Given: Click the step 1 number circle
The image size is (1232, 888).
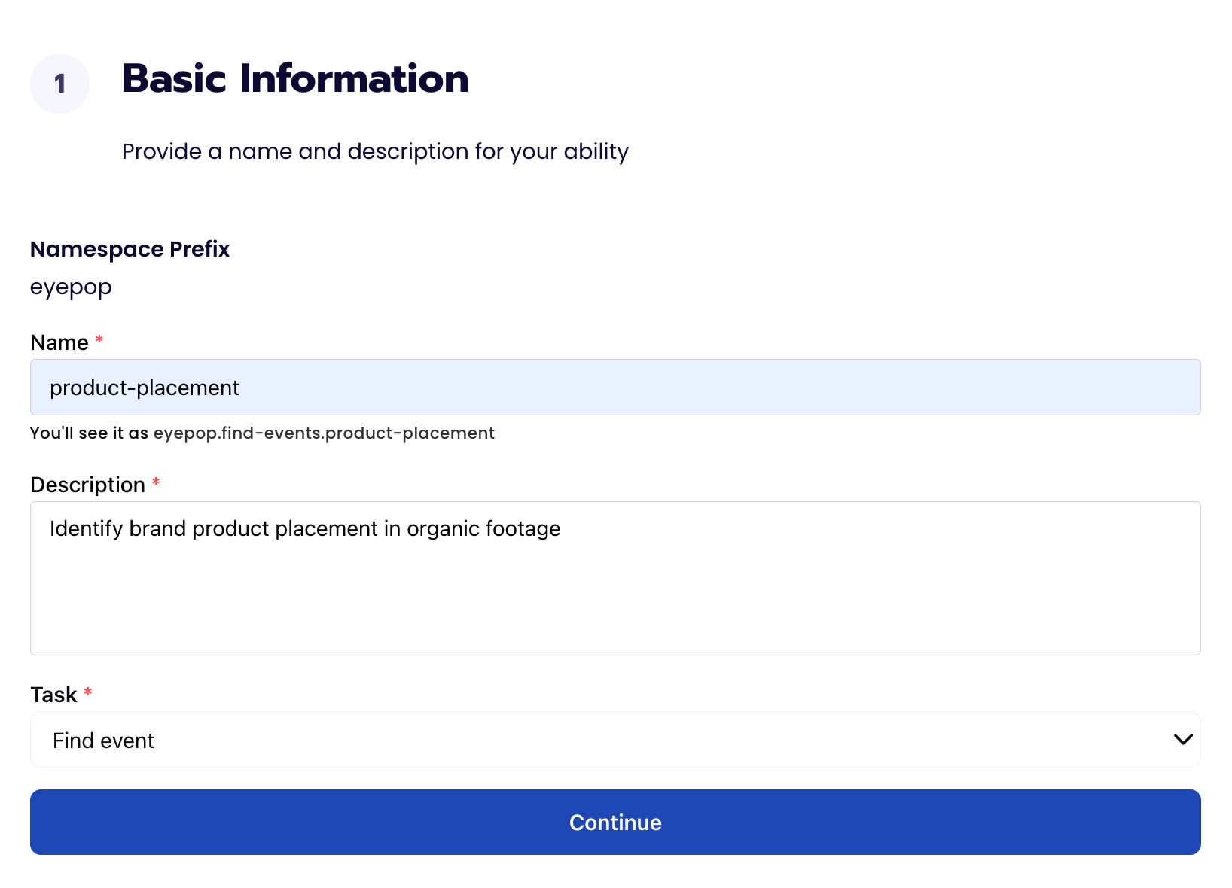Looking at the screenshot, I should pos(59,84).
